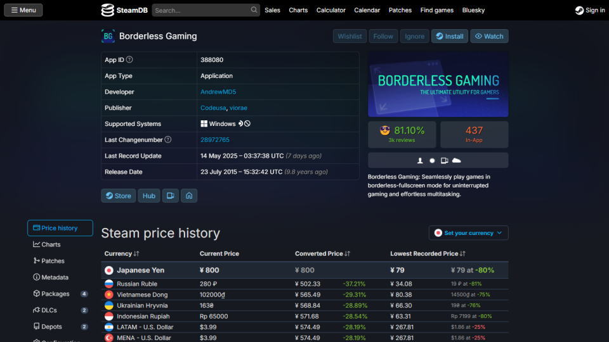This screenshot has width=609, height=342.
Task: Click the Steam Cloud icon
Action: (x=457, y=160)
